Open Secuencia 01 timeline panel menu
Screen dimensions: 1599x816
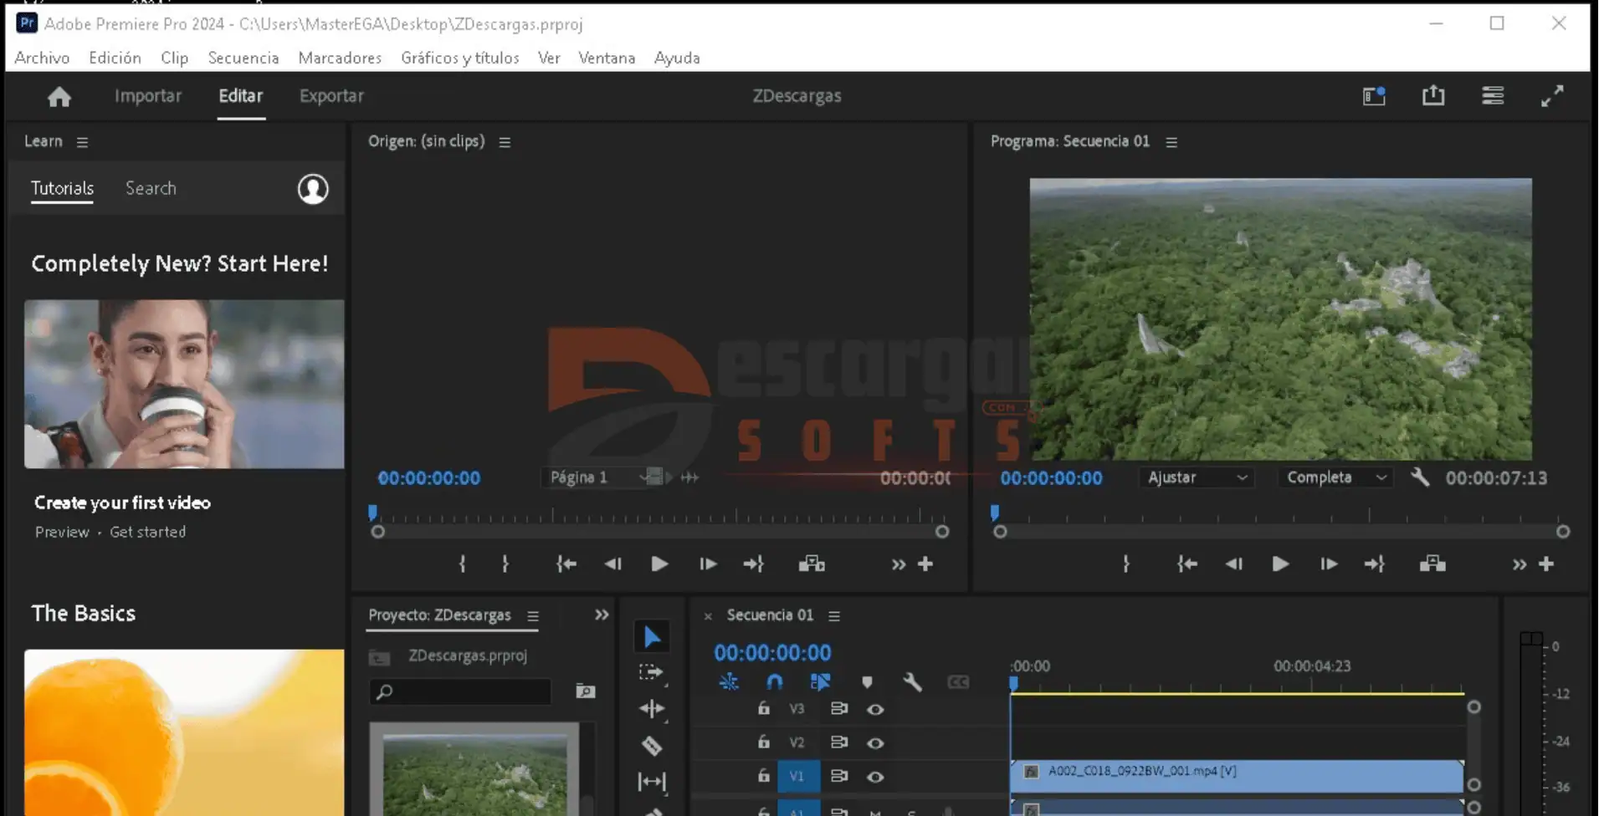[834, 616]
